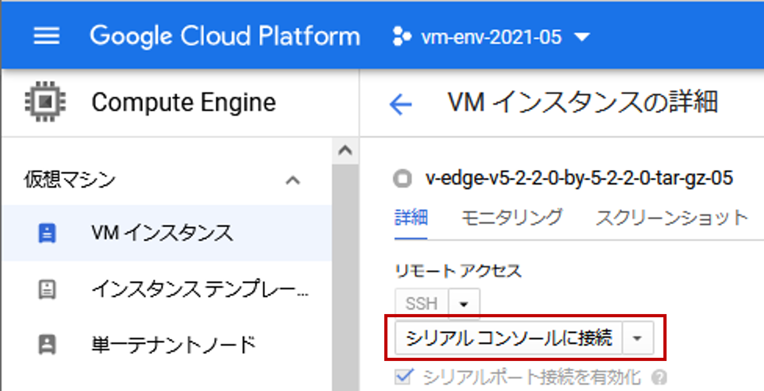Screen dimensions: 764x391
Task: Click the help icon beside シリアルポート接続を有効化
Action: [x=659, y=377]
